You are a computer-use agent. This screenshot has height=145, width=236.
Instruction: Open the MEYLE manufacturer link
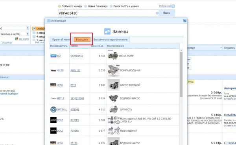(61, 98)
